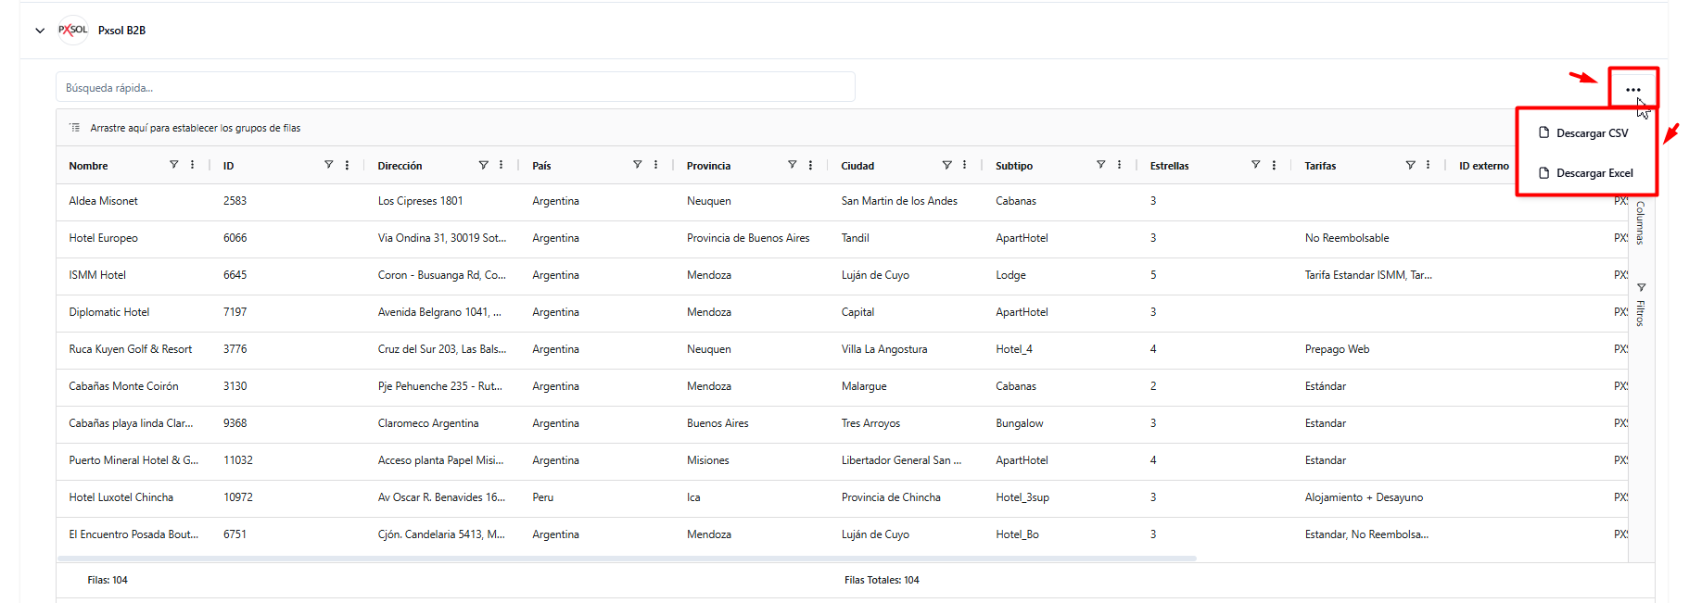This screenshot has width=1689, height=603.
Task: Open the Columnas side panel
Action: point(1640,222)
